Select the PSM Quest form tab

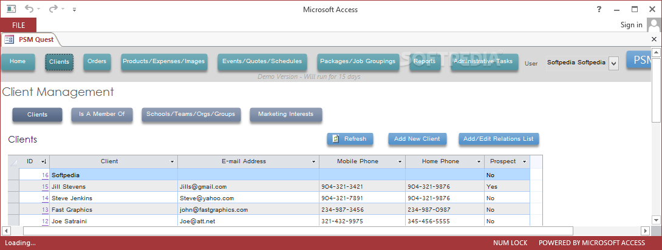31,39
